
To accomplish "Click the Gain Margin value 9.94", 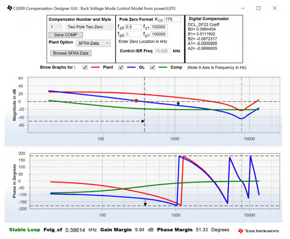I will (139, 230).
